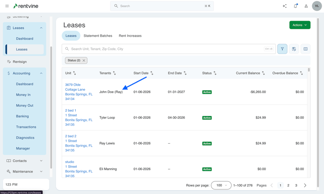Open the hamburger menu icon
The width and height of the screenshot is (324, 194).
(7, 6)
